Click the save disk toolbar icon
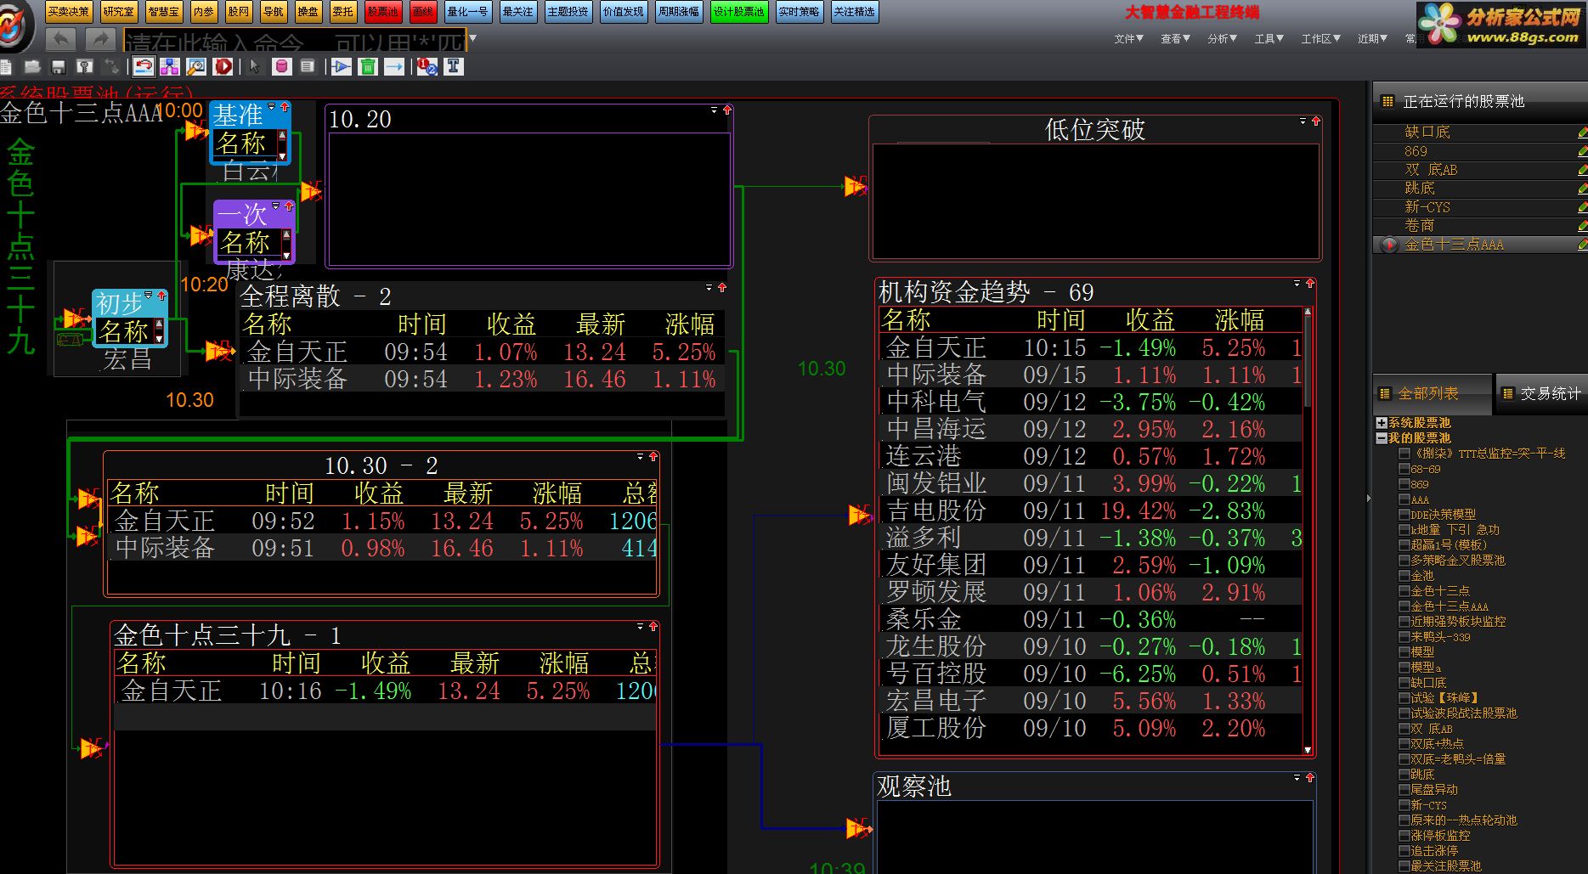The height and width of the screenshot is (874, 1588). coord(59,66)
